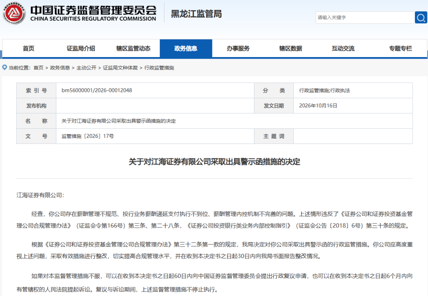Click the location pin icon in breadcrumb
This screenshot has height=296, width=428.
coord(4,67)
